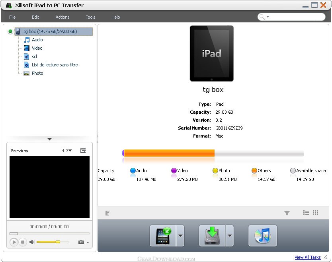
Task: Click the Capacity value 29.03 GB
Action: 224,112
